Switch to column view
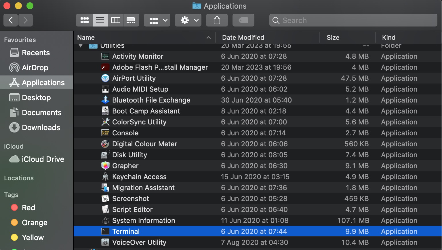This screenshot has height=250, width=442. [116, 20]
